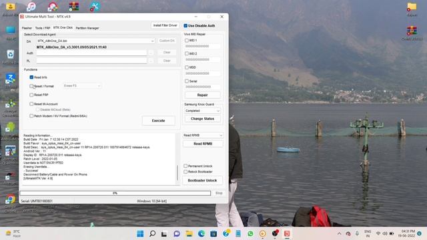This screenshot has height=240, width=427.
Task: Click Clear next to the PL field
Action: pyautogui.click(x=167, y=61)
